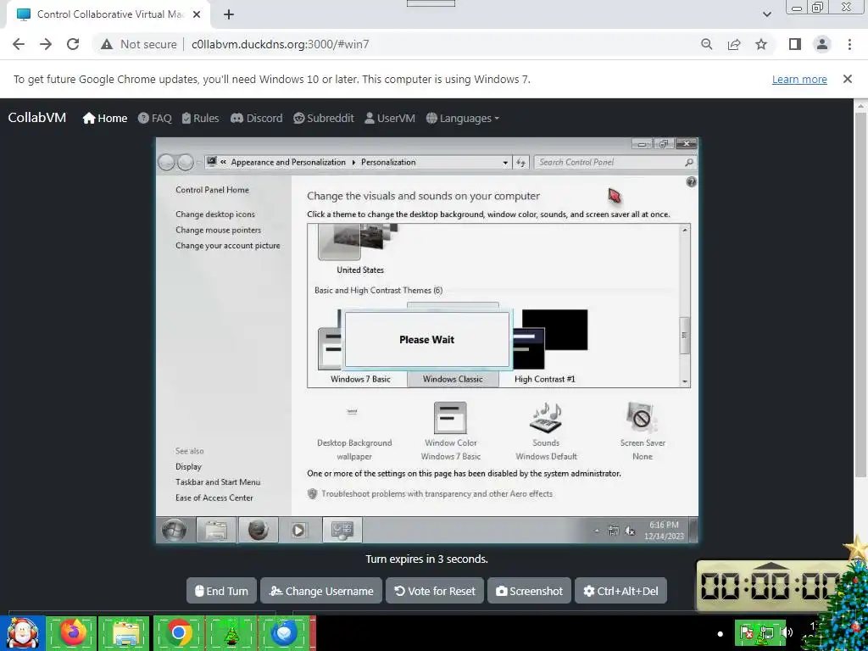Open Change your account picture
Screen dimensions: 868x651
click(x=227, y=245)
